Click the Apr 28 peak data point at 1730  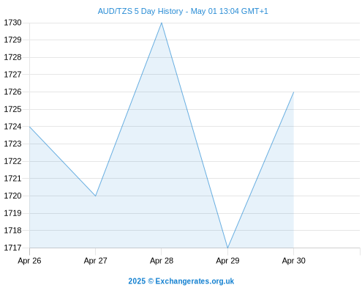click(x=162, y=23)
